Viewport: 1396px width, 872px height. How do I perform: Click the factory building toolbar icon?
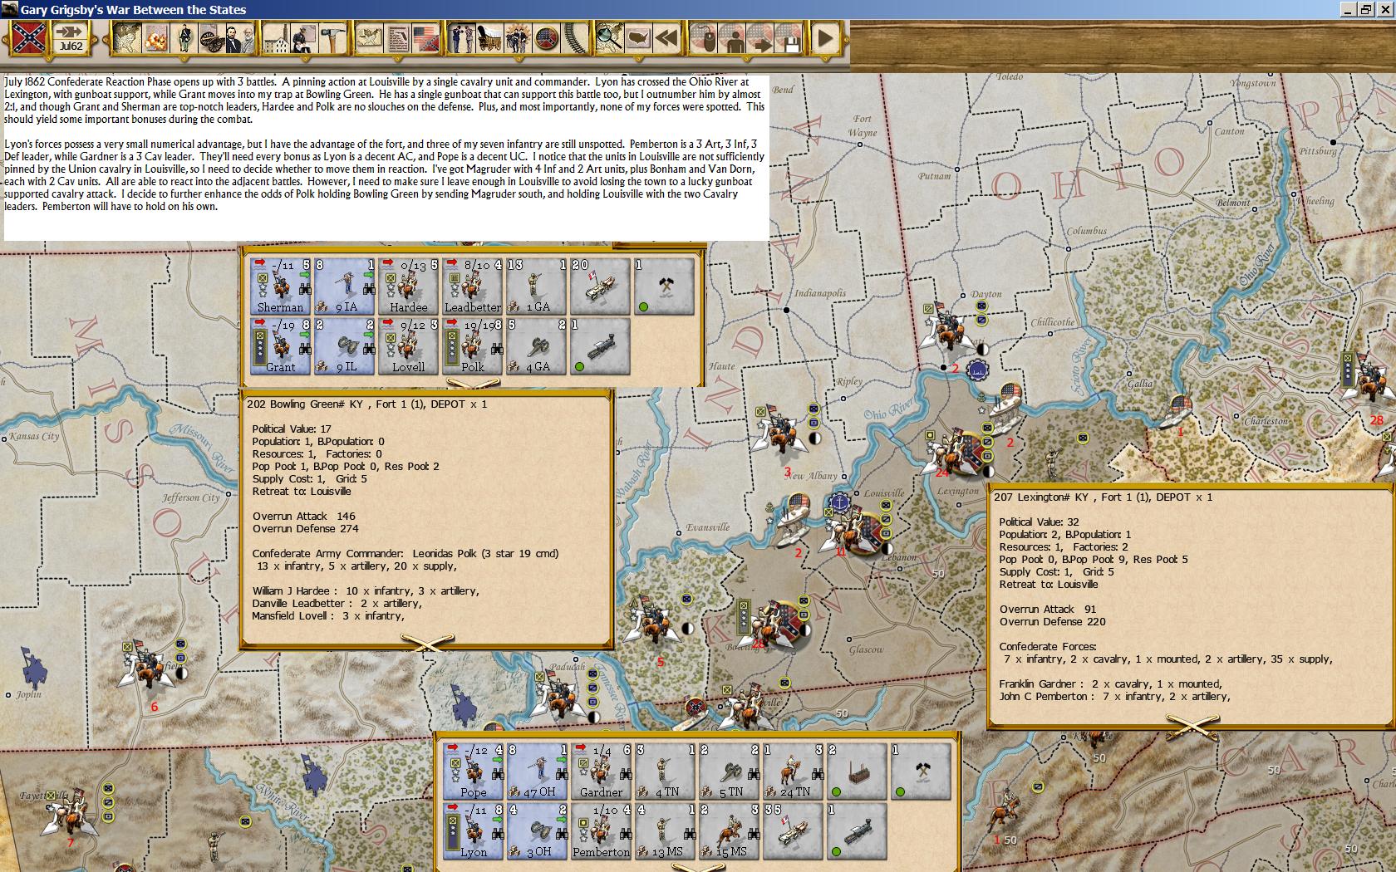click(276, 38)
